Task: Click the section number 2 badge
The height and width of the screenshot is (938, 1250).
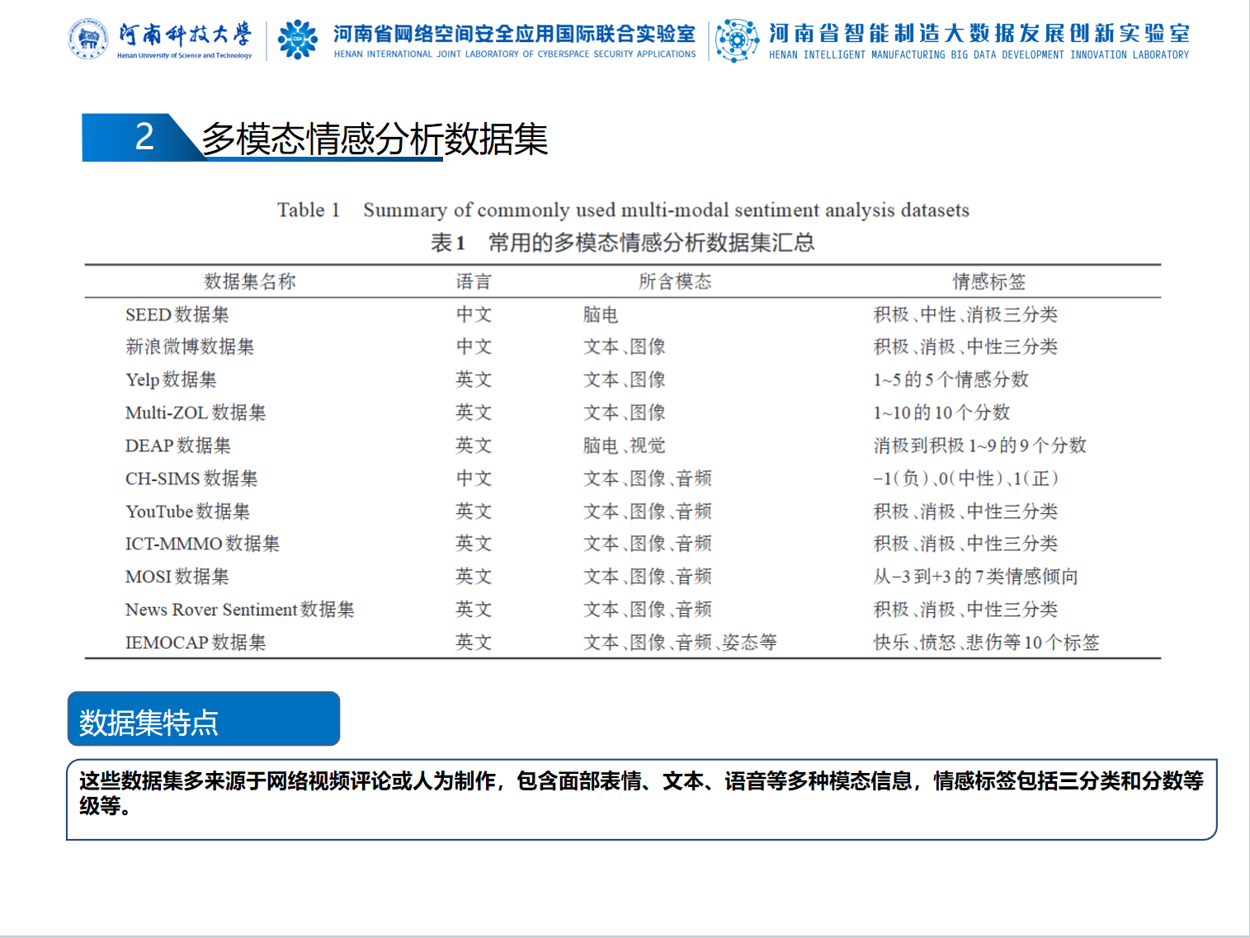Action: pyautogui.click(x=144, y=137)
